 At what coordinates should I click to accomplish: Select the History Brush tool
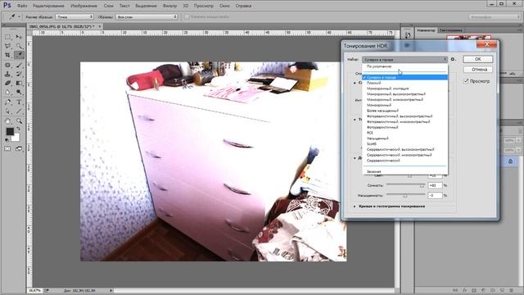click(19, 74)
